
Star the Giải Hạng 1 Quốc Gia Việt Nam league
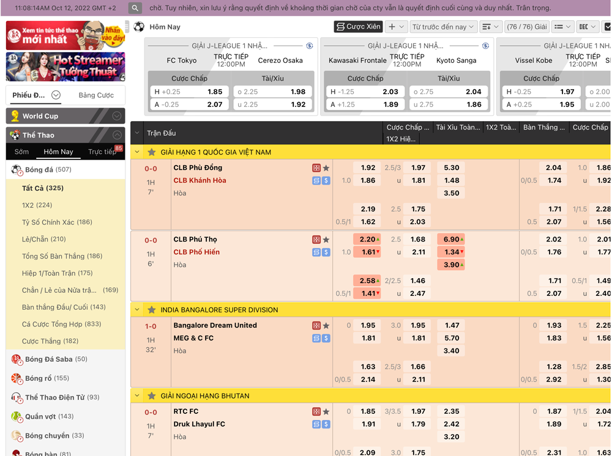point(151,152)
